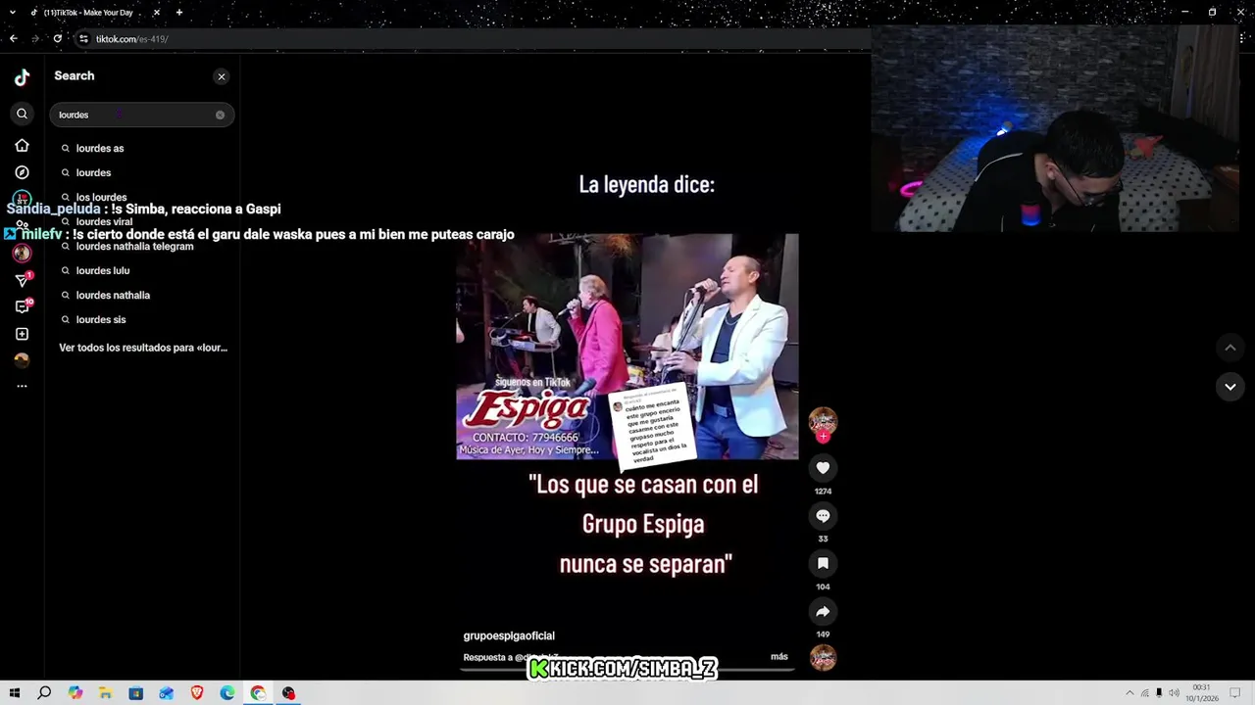Open the grupoespigaoficial username link
Image resolution: width=1255 pixels, height=705 pixels.
(509, 635)
